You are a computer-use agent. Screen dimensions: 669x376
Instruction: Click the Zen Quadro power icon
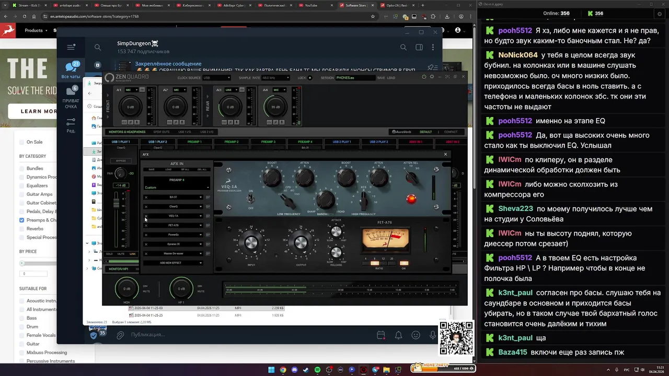pyautogui.click(x=424, y=77)
